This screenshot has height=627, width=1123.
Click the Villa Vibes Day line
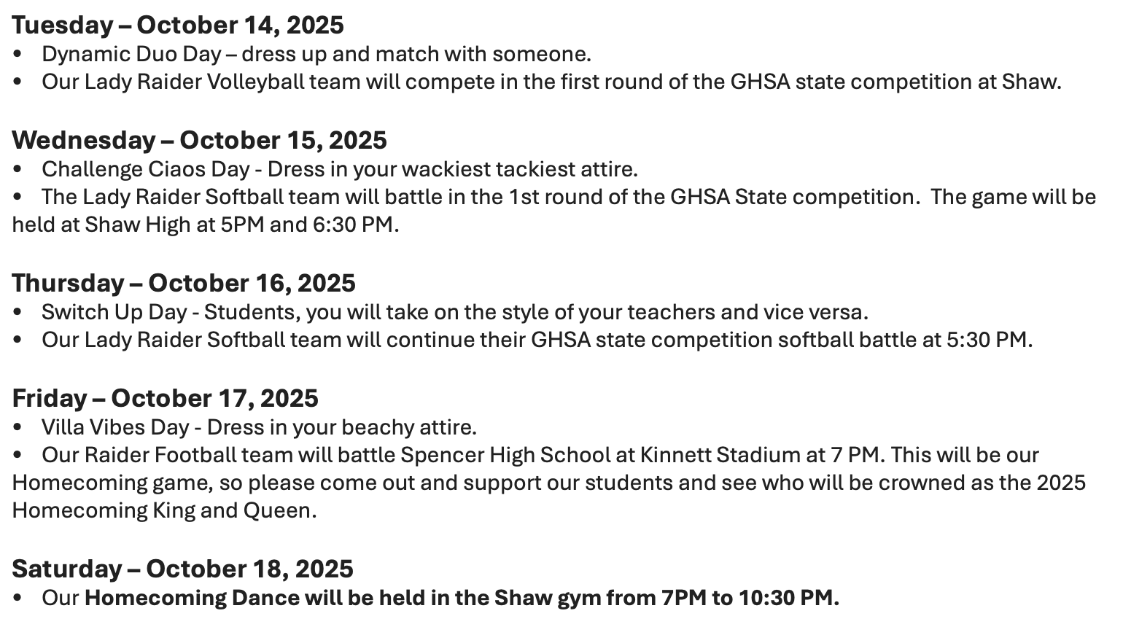pos(258,427)
